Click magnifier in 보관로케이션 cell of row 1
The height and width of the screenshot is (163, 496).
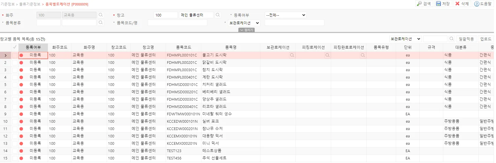tap(292, 55)
